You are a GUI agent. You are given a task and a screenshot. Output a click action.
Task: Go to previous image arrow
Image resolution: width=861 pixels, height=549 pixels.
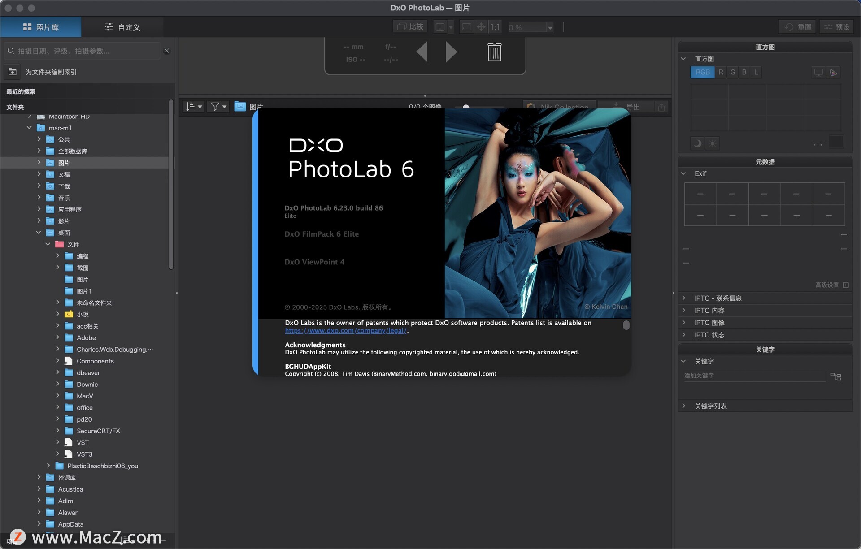(x=422, y=52)
